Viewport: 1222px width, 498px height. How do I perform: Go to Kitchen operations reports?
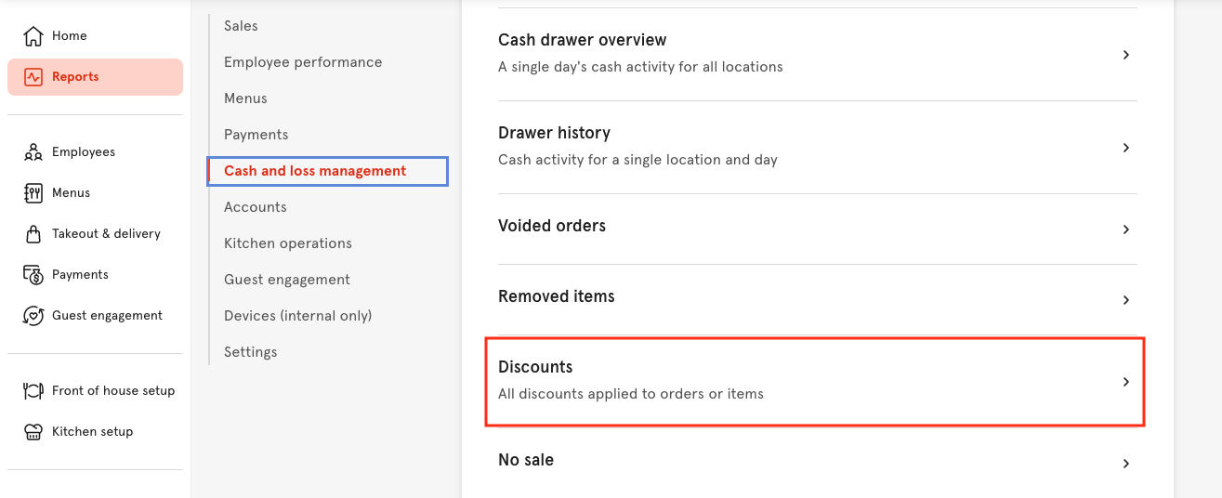288,243
